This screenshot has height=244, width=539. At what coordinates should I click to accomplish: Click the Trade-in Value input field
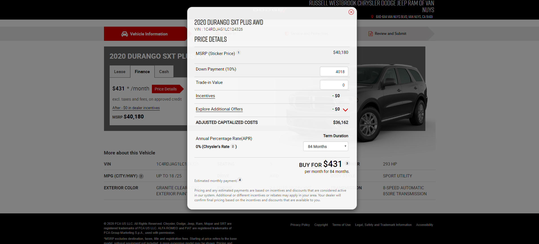point(334,85)
